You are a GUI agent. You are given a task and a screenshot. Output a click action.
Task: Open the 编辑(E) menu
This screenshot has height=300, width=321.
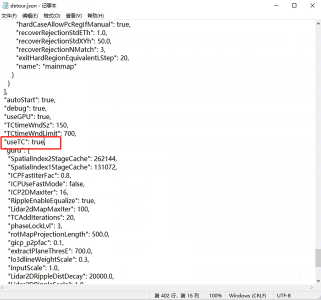[30, 15]
